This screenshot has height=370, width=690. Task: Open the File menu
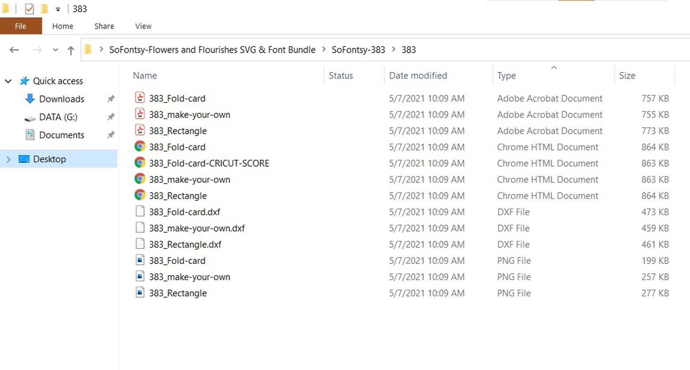[x=20, y=26]
